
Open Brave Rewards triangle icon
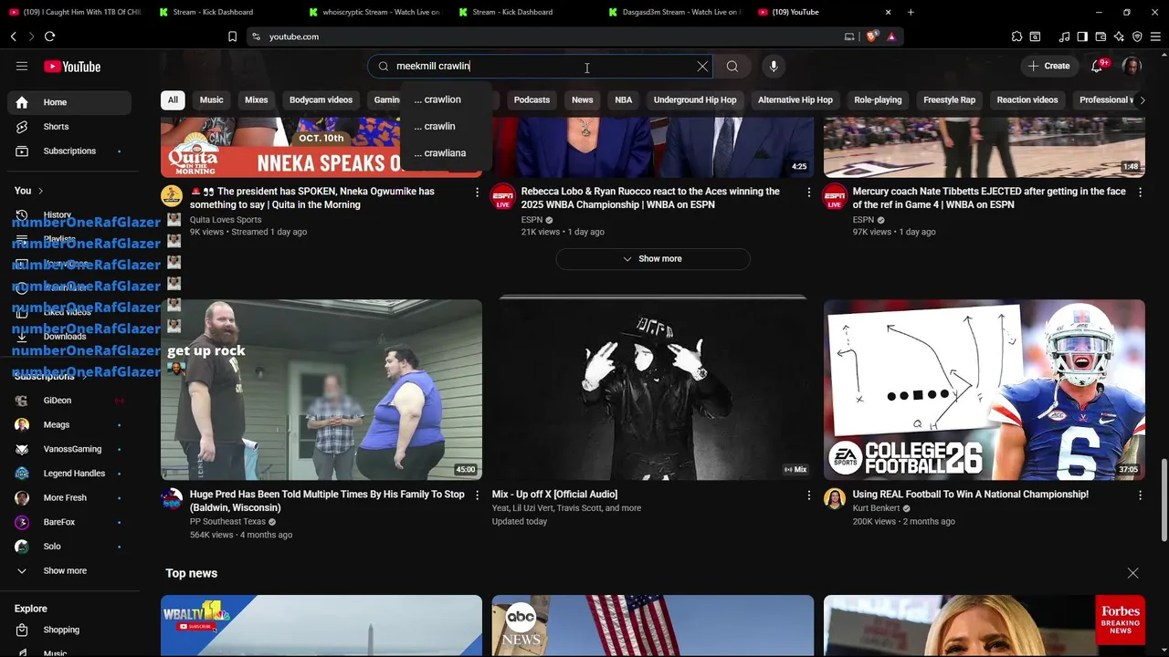pyautogui.click(x=891, y=36)
